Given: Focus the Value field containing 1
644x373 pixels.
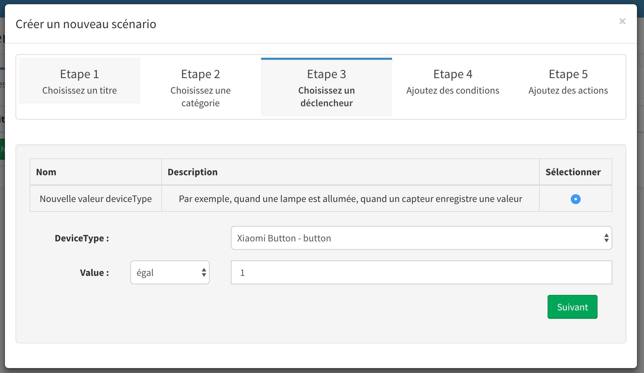Looking at the screenshot, I should point(421,273).
